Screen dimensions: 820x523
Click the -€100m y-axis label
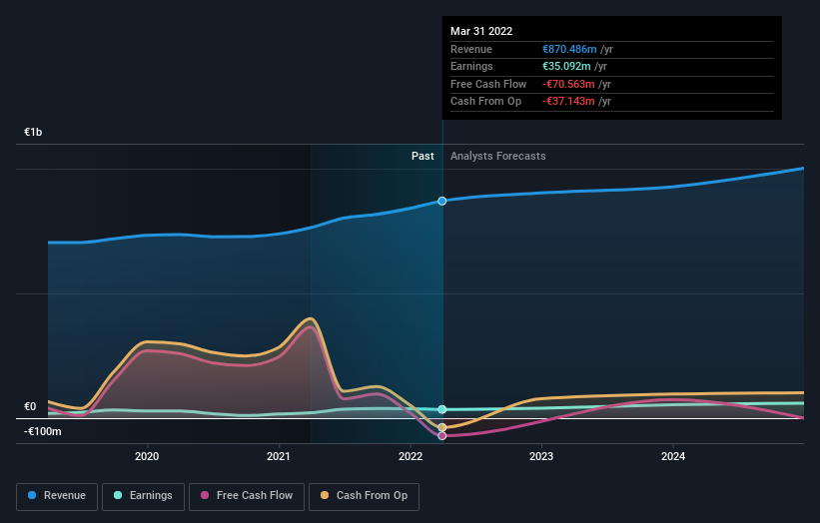click(42, 431)
